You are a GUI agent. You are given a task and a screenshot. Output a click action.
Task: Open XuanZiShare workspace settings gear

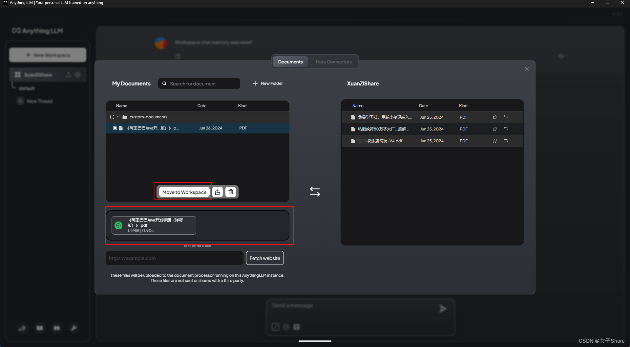pos(78,75)
